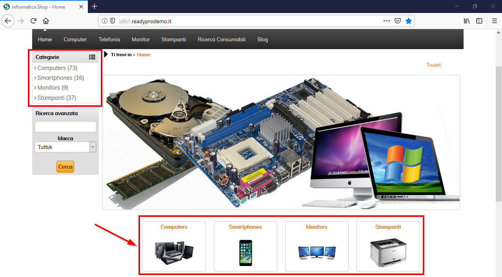Select the Informatica Shop - Home tab

click(x=44, y=7)
